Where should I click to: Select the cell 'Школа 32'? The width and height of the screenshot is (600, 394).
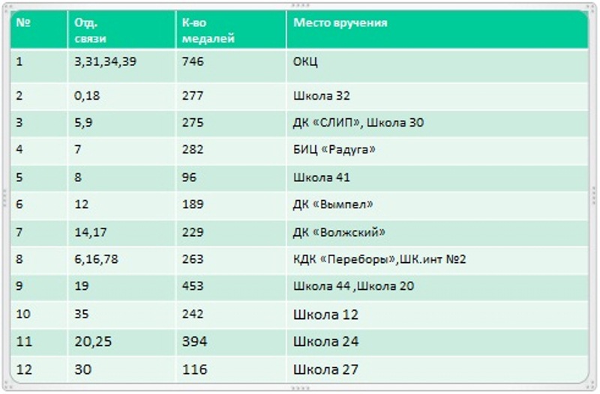tap(437, 97)
